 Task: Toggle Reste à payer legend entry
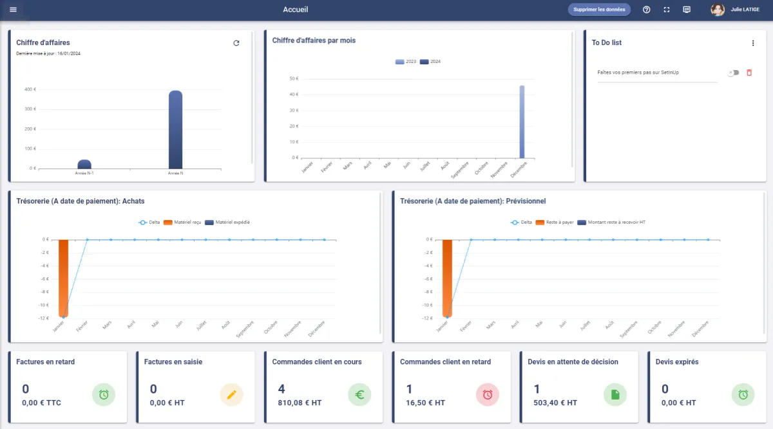(x=555, y=223)
